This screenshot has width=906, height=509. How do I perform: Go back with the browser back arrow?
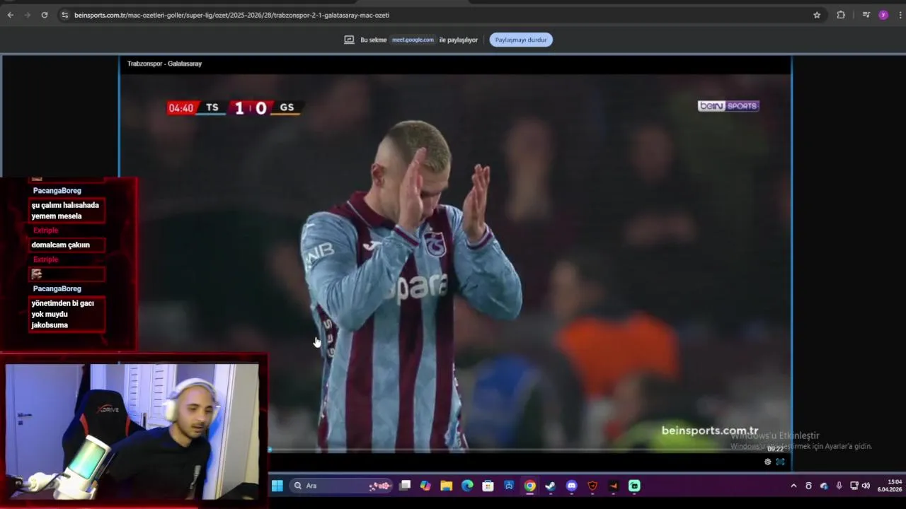click(10, 15)
